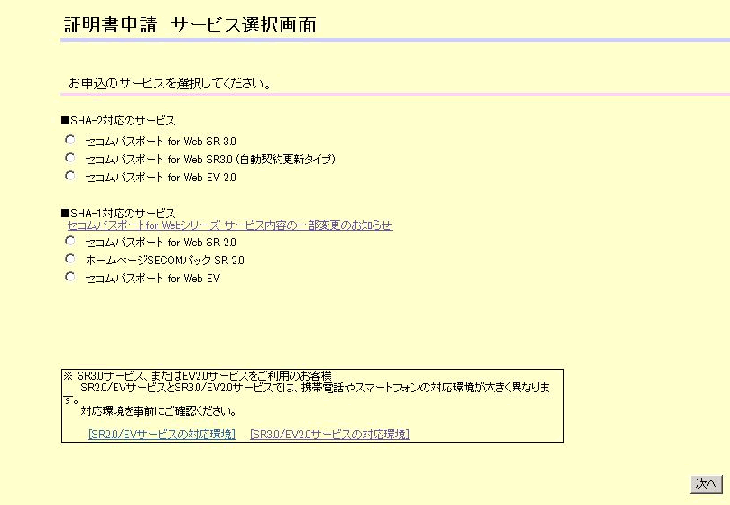Screen dimensions: 730x505
Task: Pick セコムパスポート for Web SR 2.0 radio button
Action: coord(70,241)
